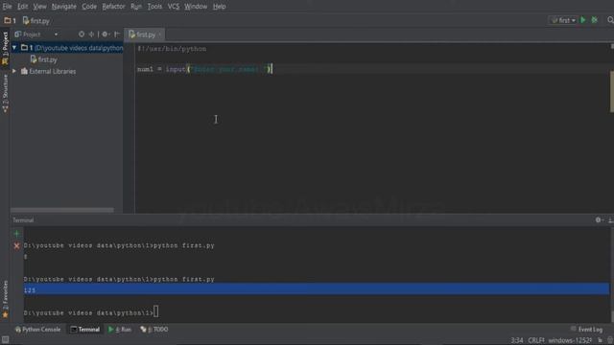Open the run configuration 'first' dropdown

(563, 20)
